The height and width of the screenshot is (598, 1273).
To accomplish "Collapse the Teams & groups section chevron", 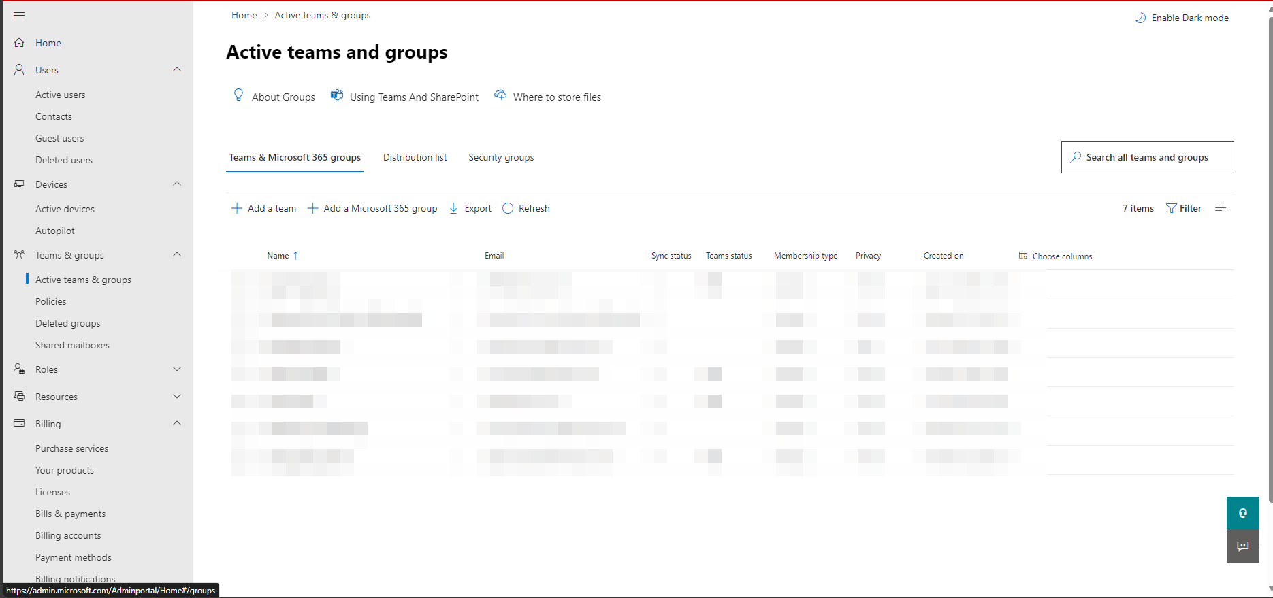I will (x=177, y=254).
